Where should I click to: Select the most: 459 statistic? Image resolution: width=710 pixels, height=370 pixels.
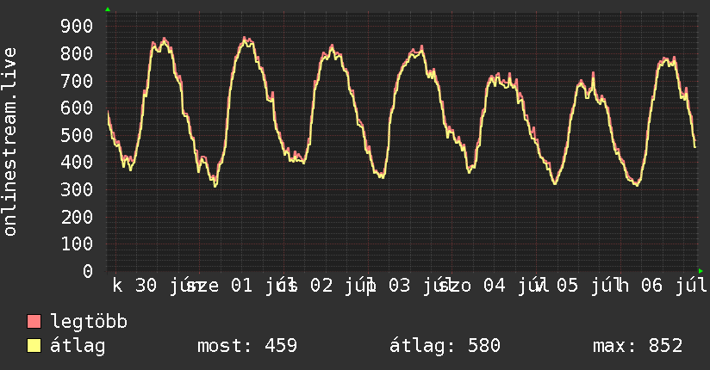click(x=247, y=346)
